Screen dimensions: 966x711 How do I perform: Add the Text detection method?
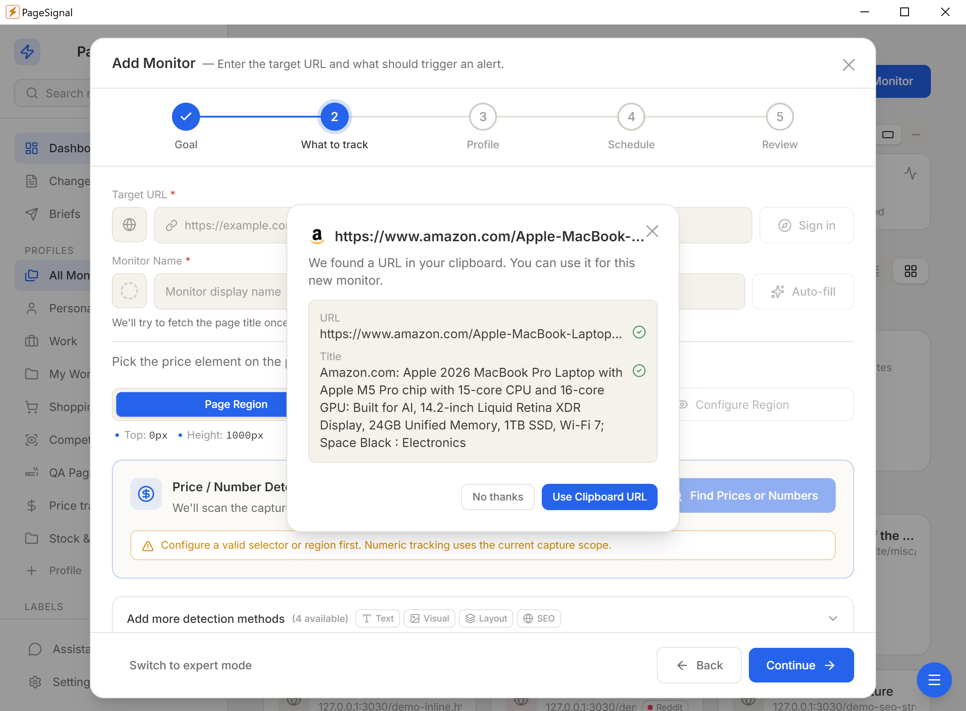[x=378, y=618]
